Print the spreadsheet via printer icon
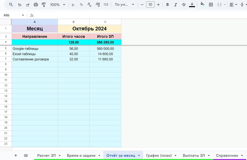Image resolution: width=247 pixels, height=160 pixels. click(x=36, y=5)
